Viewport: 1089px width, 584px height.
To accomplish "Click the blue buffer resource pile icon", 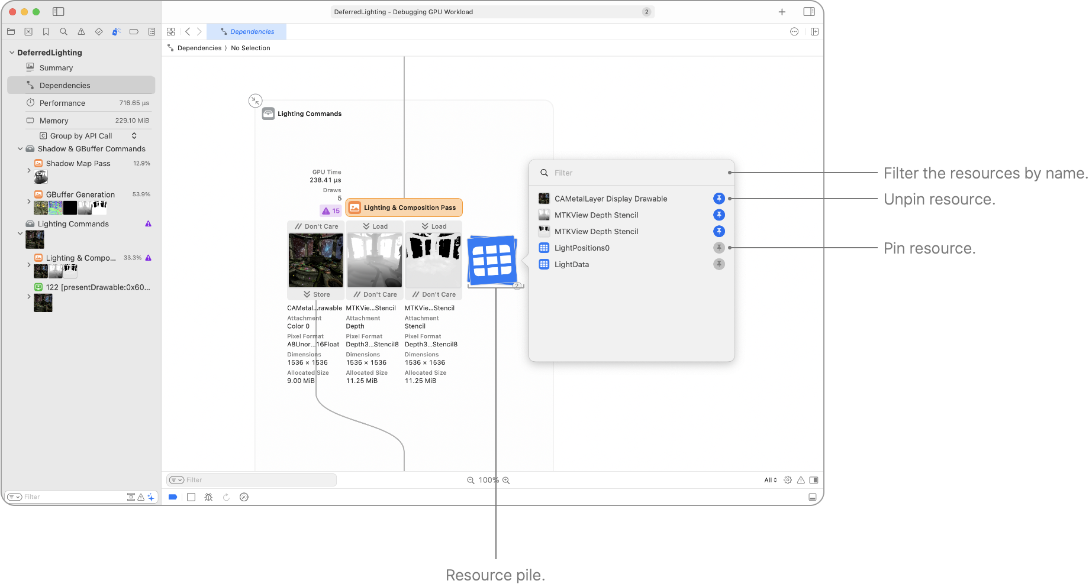I will coord(492,259).
